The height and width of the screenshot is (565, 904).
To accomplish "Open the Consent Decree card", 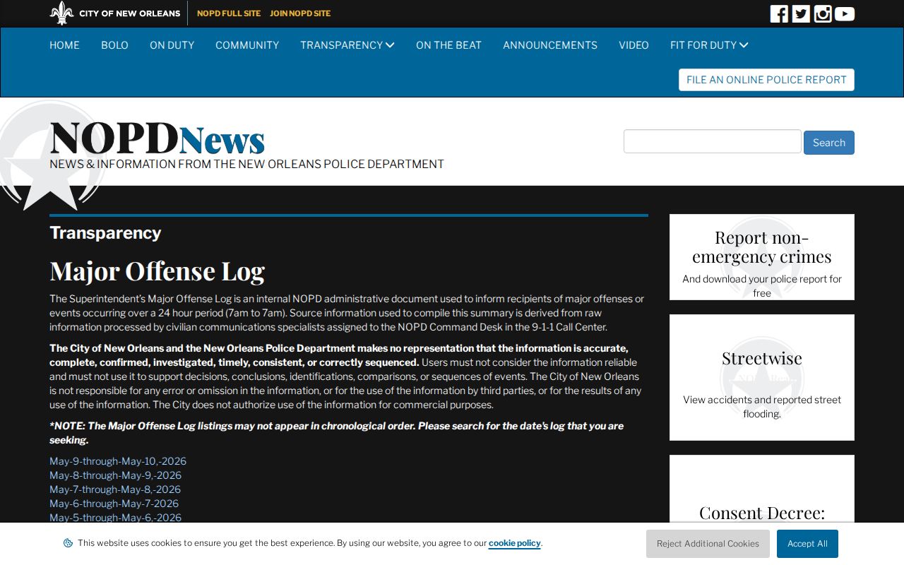I will tap(762, 489).
